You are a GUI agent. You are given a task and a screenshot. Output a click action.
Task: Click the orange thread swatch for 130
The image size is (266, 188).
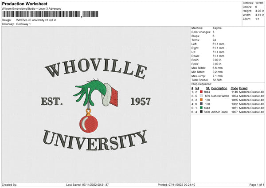pos(201,100)
